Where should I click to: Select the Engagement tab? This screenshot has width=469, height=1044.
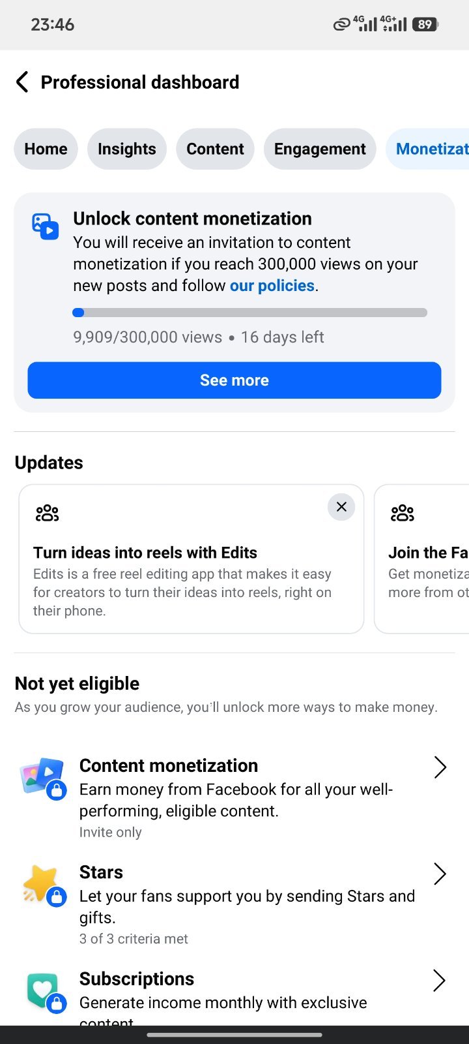coord(320,149)
